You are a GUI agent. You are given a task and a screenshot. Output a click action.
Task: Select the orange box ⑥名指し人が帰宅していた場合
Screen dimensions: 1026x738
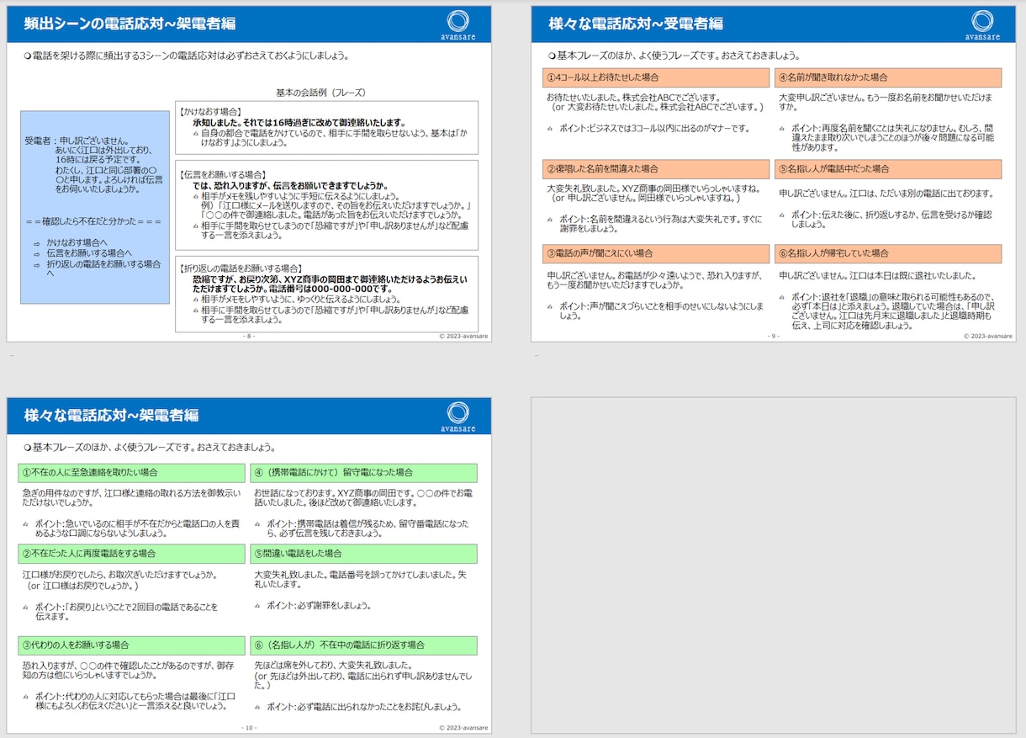pyautogui.click(x=888, y=253)
